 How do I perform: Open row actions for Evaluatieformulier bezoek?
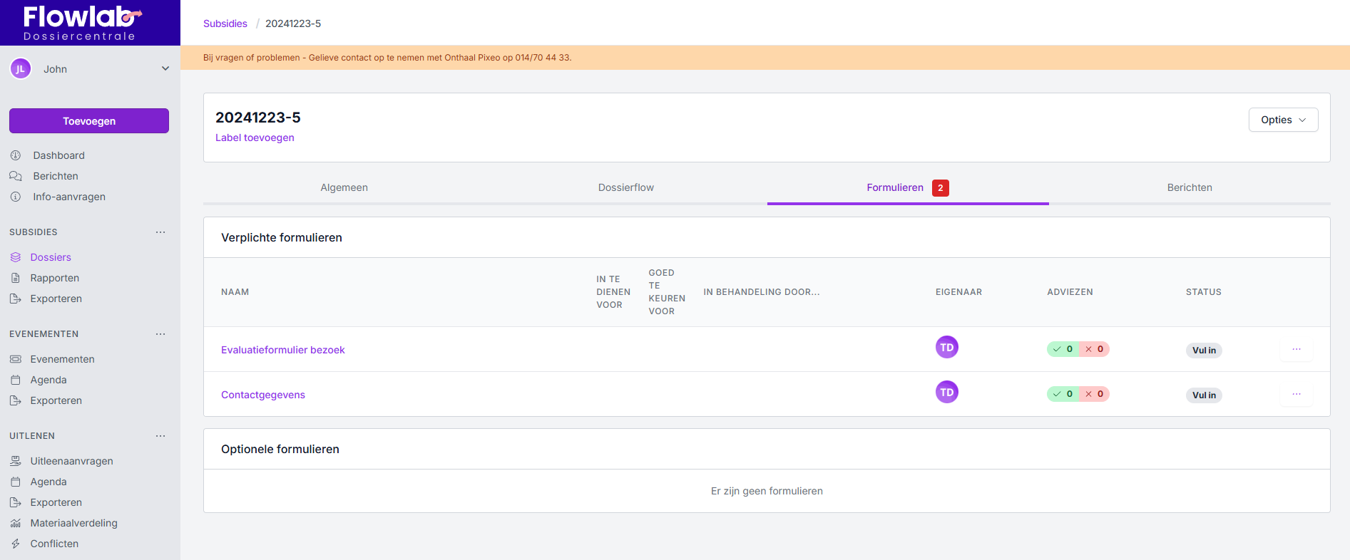tap(1296, 349)
